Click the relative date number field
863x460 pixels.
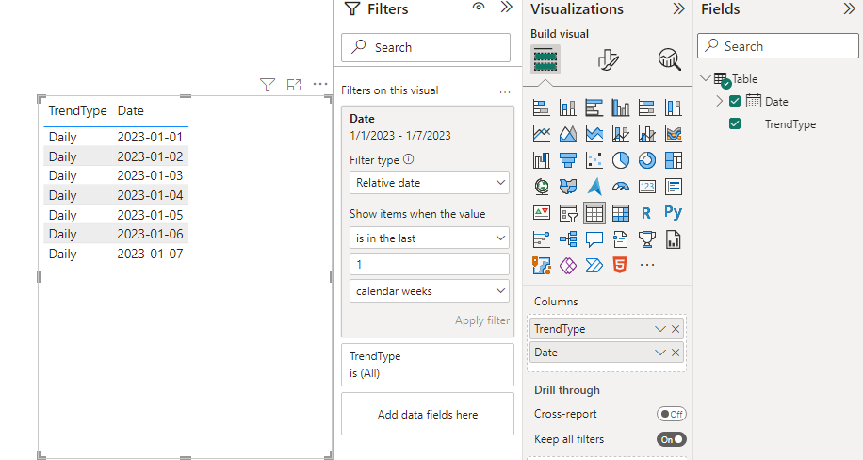coord(430,265)
